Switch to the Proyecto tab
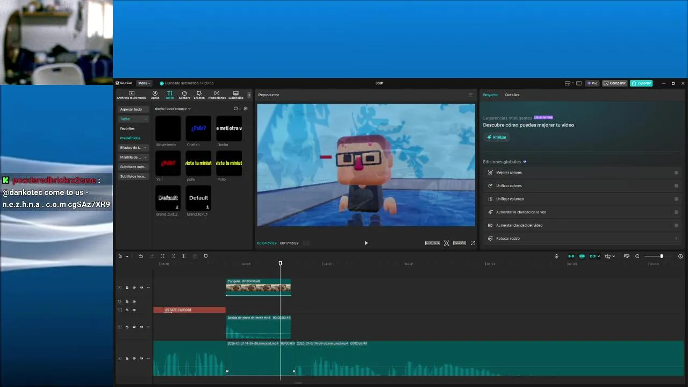The height and width of the screenshot is (387, 688). click(x=490, y=95)
